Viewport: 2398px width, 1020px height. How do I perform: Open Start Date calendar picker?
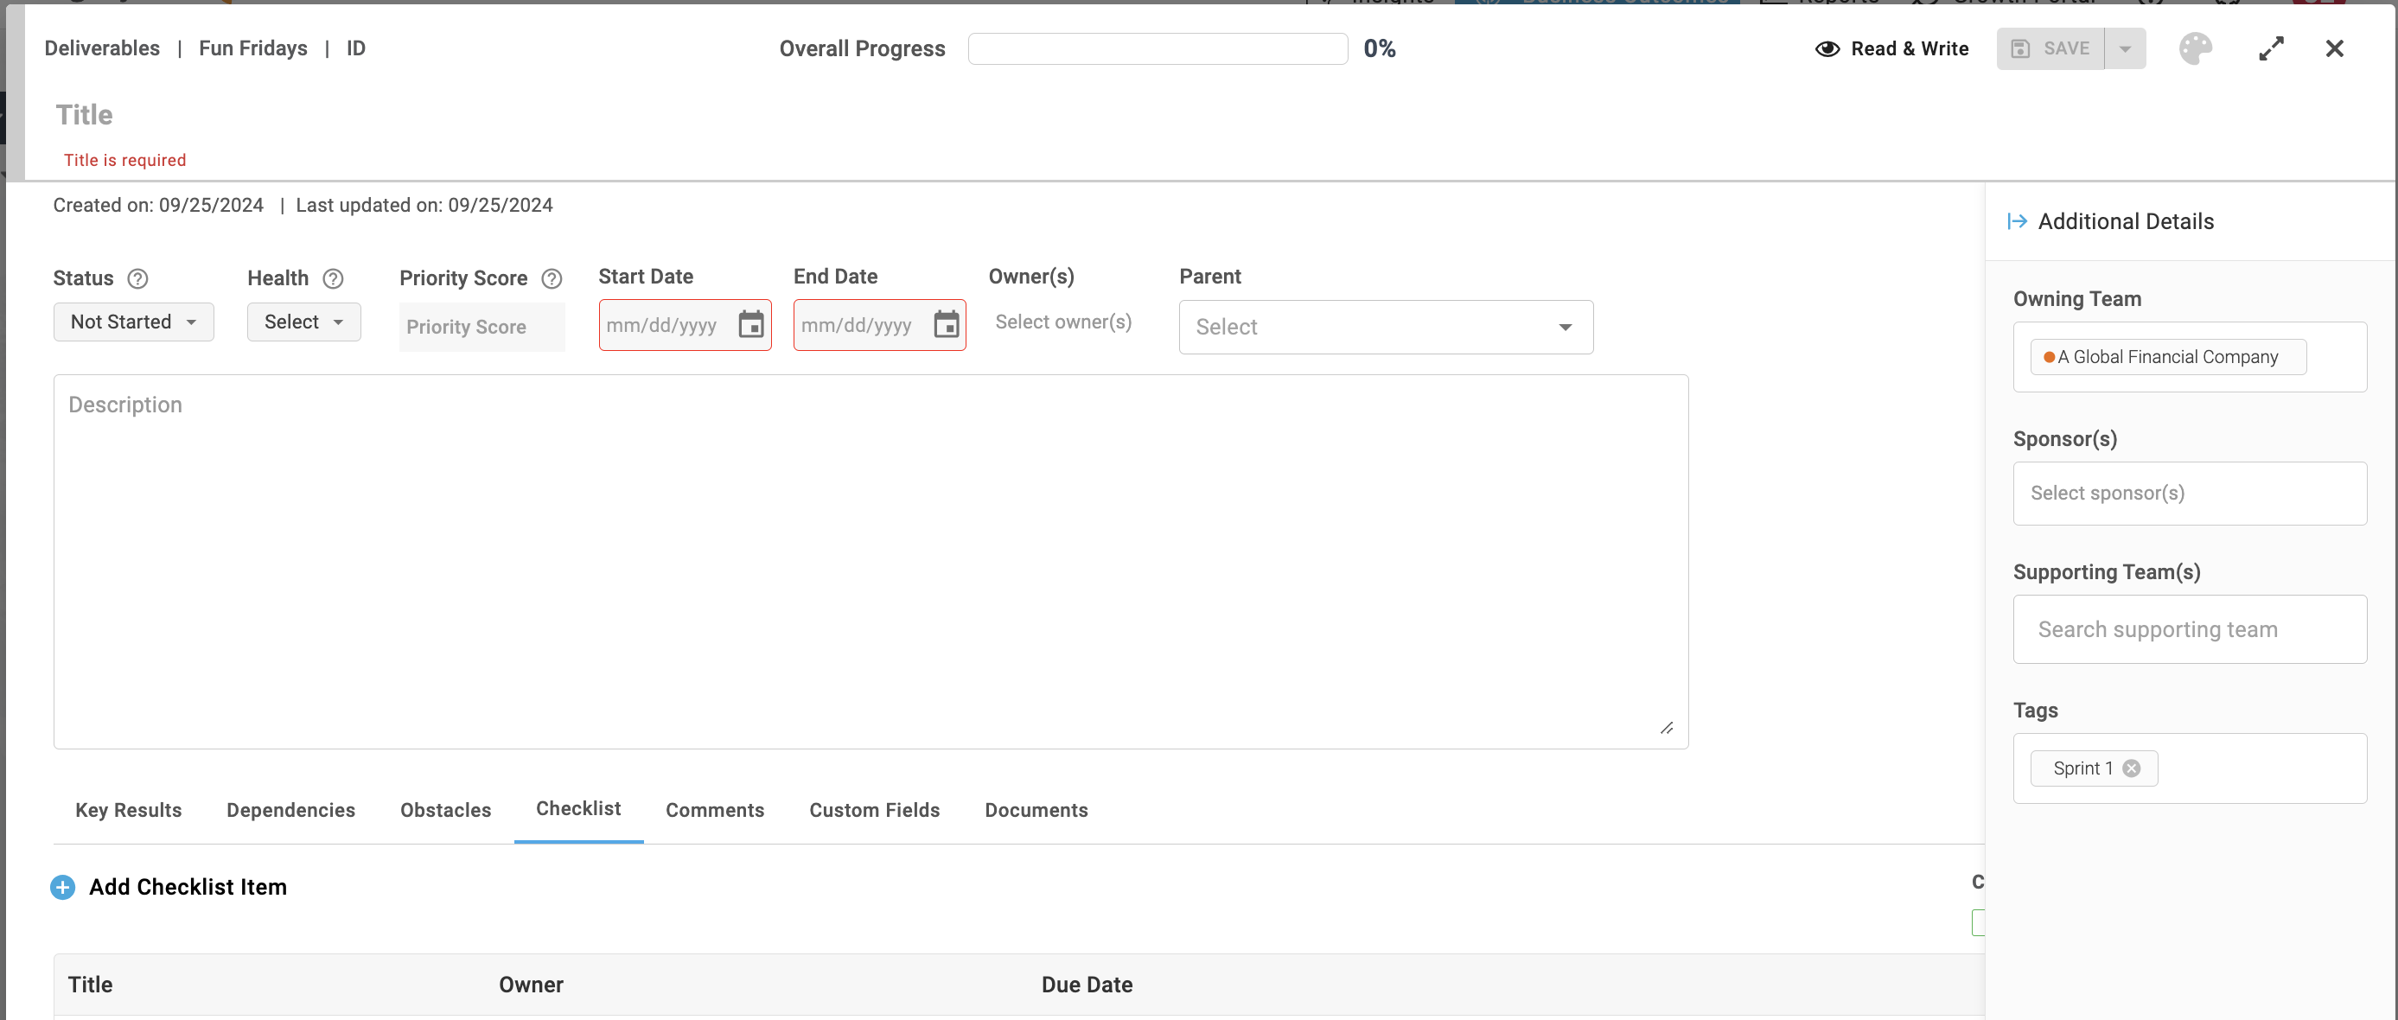pyautogui.click(x=750, y=325)
